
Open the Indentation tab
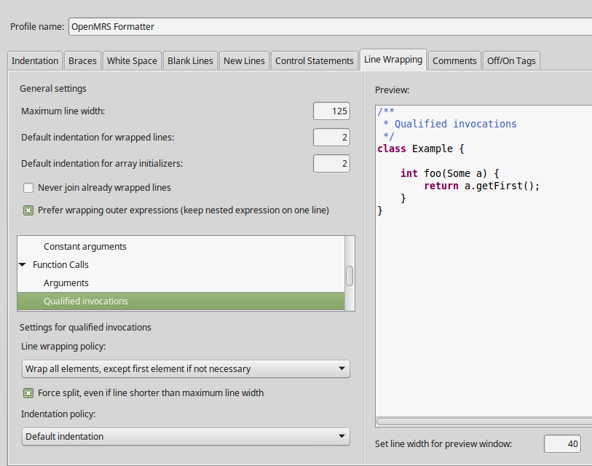35,60
